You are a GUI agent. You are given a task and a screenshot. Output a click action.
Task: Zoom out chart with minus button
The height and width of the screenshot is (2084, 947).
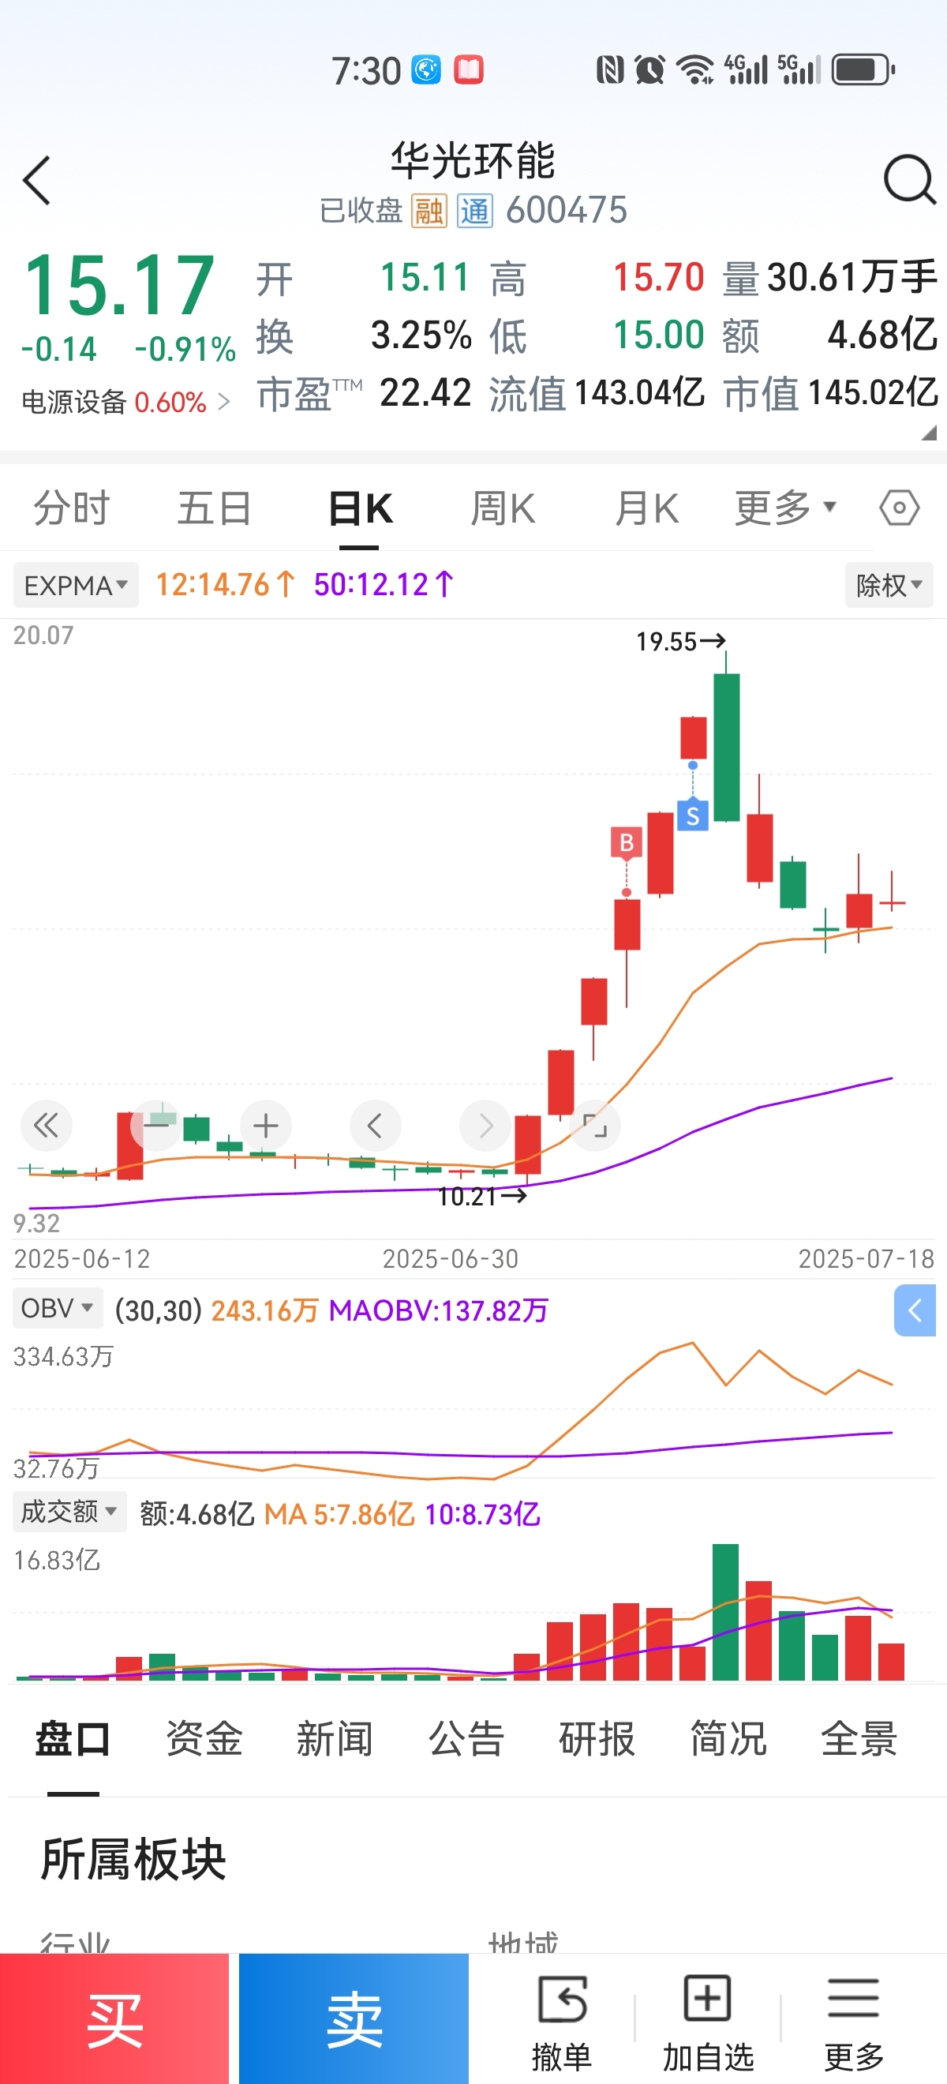(155, 1126)
